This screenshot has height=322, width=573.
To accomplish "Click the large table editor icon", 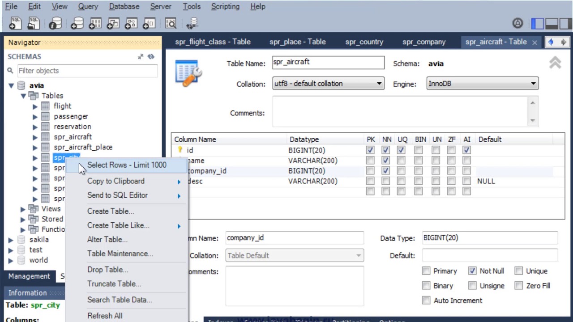I will pyautogui.click(x=188, y=73).
